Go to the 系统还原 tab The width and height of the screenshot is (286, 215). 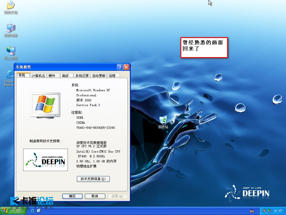(82, 76)
